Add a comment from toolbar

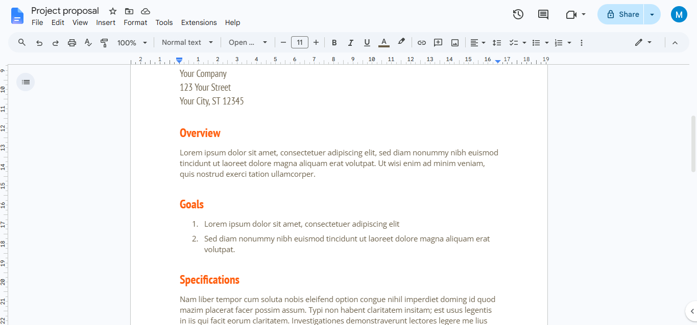tap(438, 43)
